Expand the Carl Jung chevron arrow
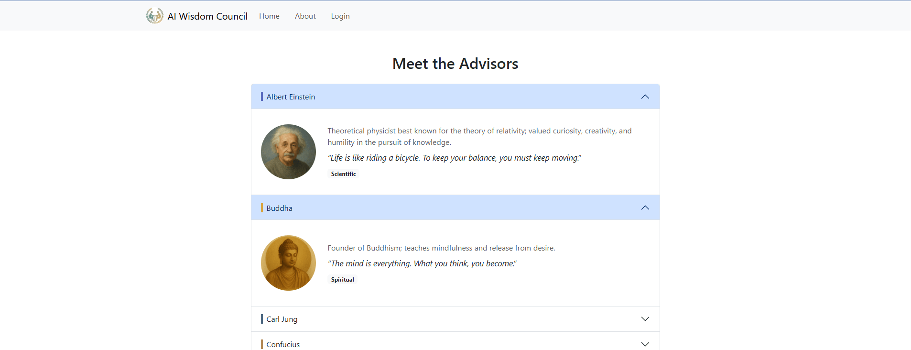The image size is (911, 350). (645, 319)
